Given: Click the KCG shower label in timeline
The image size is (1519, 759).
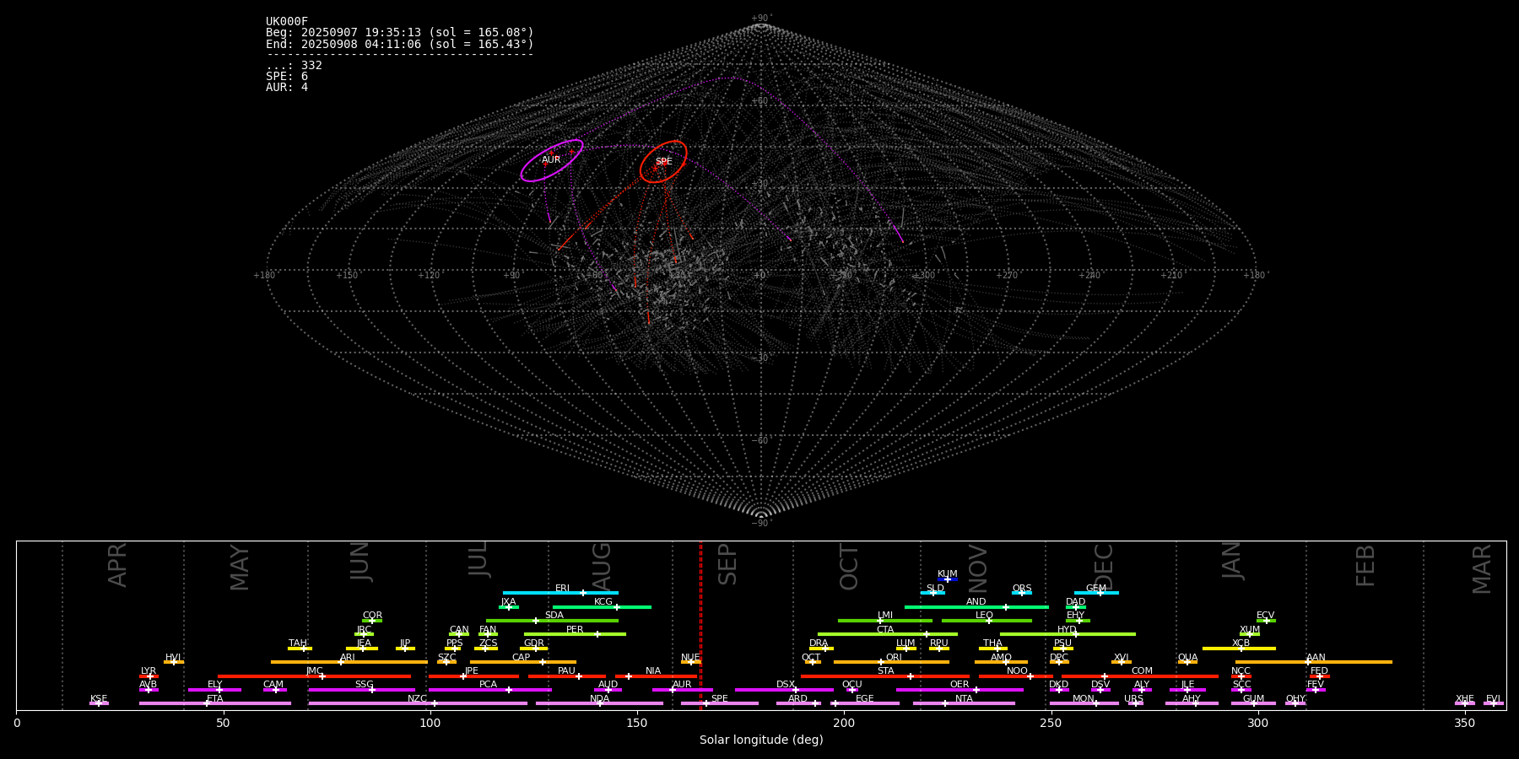Looking at the screenshot, I should [x=603, y=602].
